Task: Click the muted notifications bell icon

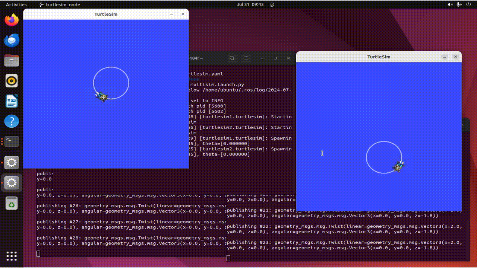Action: click(x=272, y=4)
